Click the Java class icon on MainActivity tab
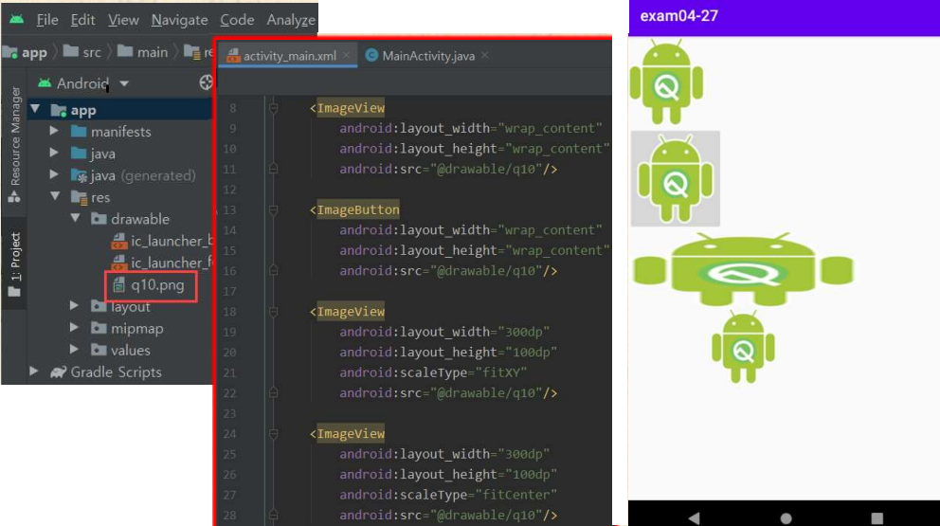This screenshot has width=940, height=526. pos(371,55)
